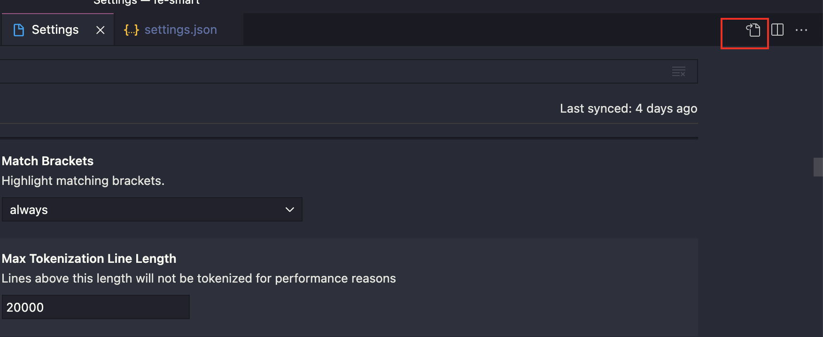
Task: Click the curly braces icon of settings.json
Action: tap(132, 30)
